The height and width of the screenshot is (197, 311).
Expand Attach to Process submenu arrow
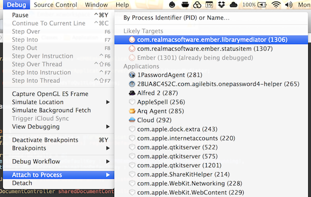point(108,175)
